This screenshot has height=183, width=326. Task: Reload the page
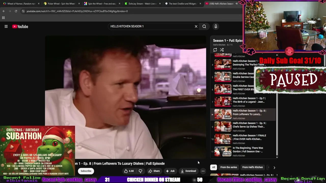coord(16,11)
